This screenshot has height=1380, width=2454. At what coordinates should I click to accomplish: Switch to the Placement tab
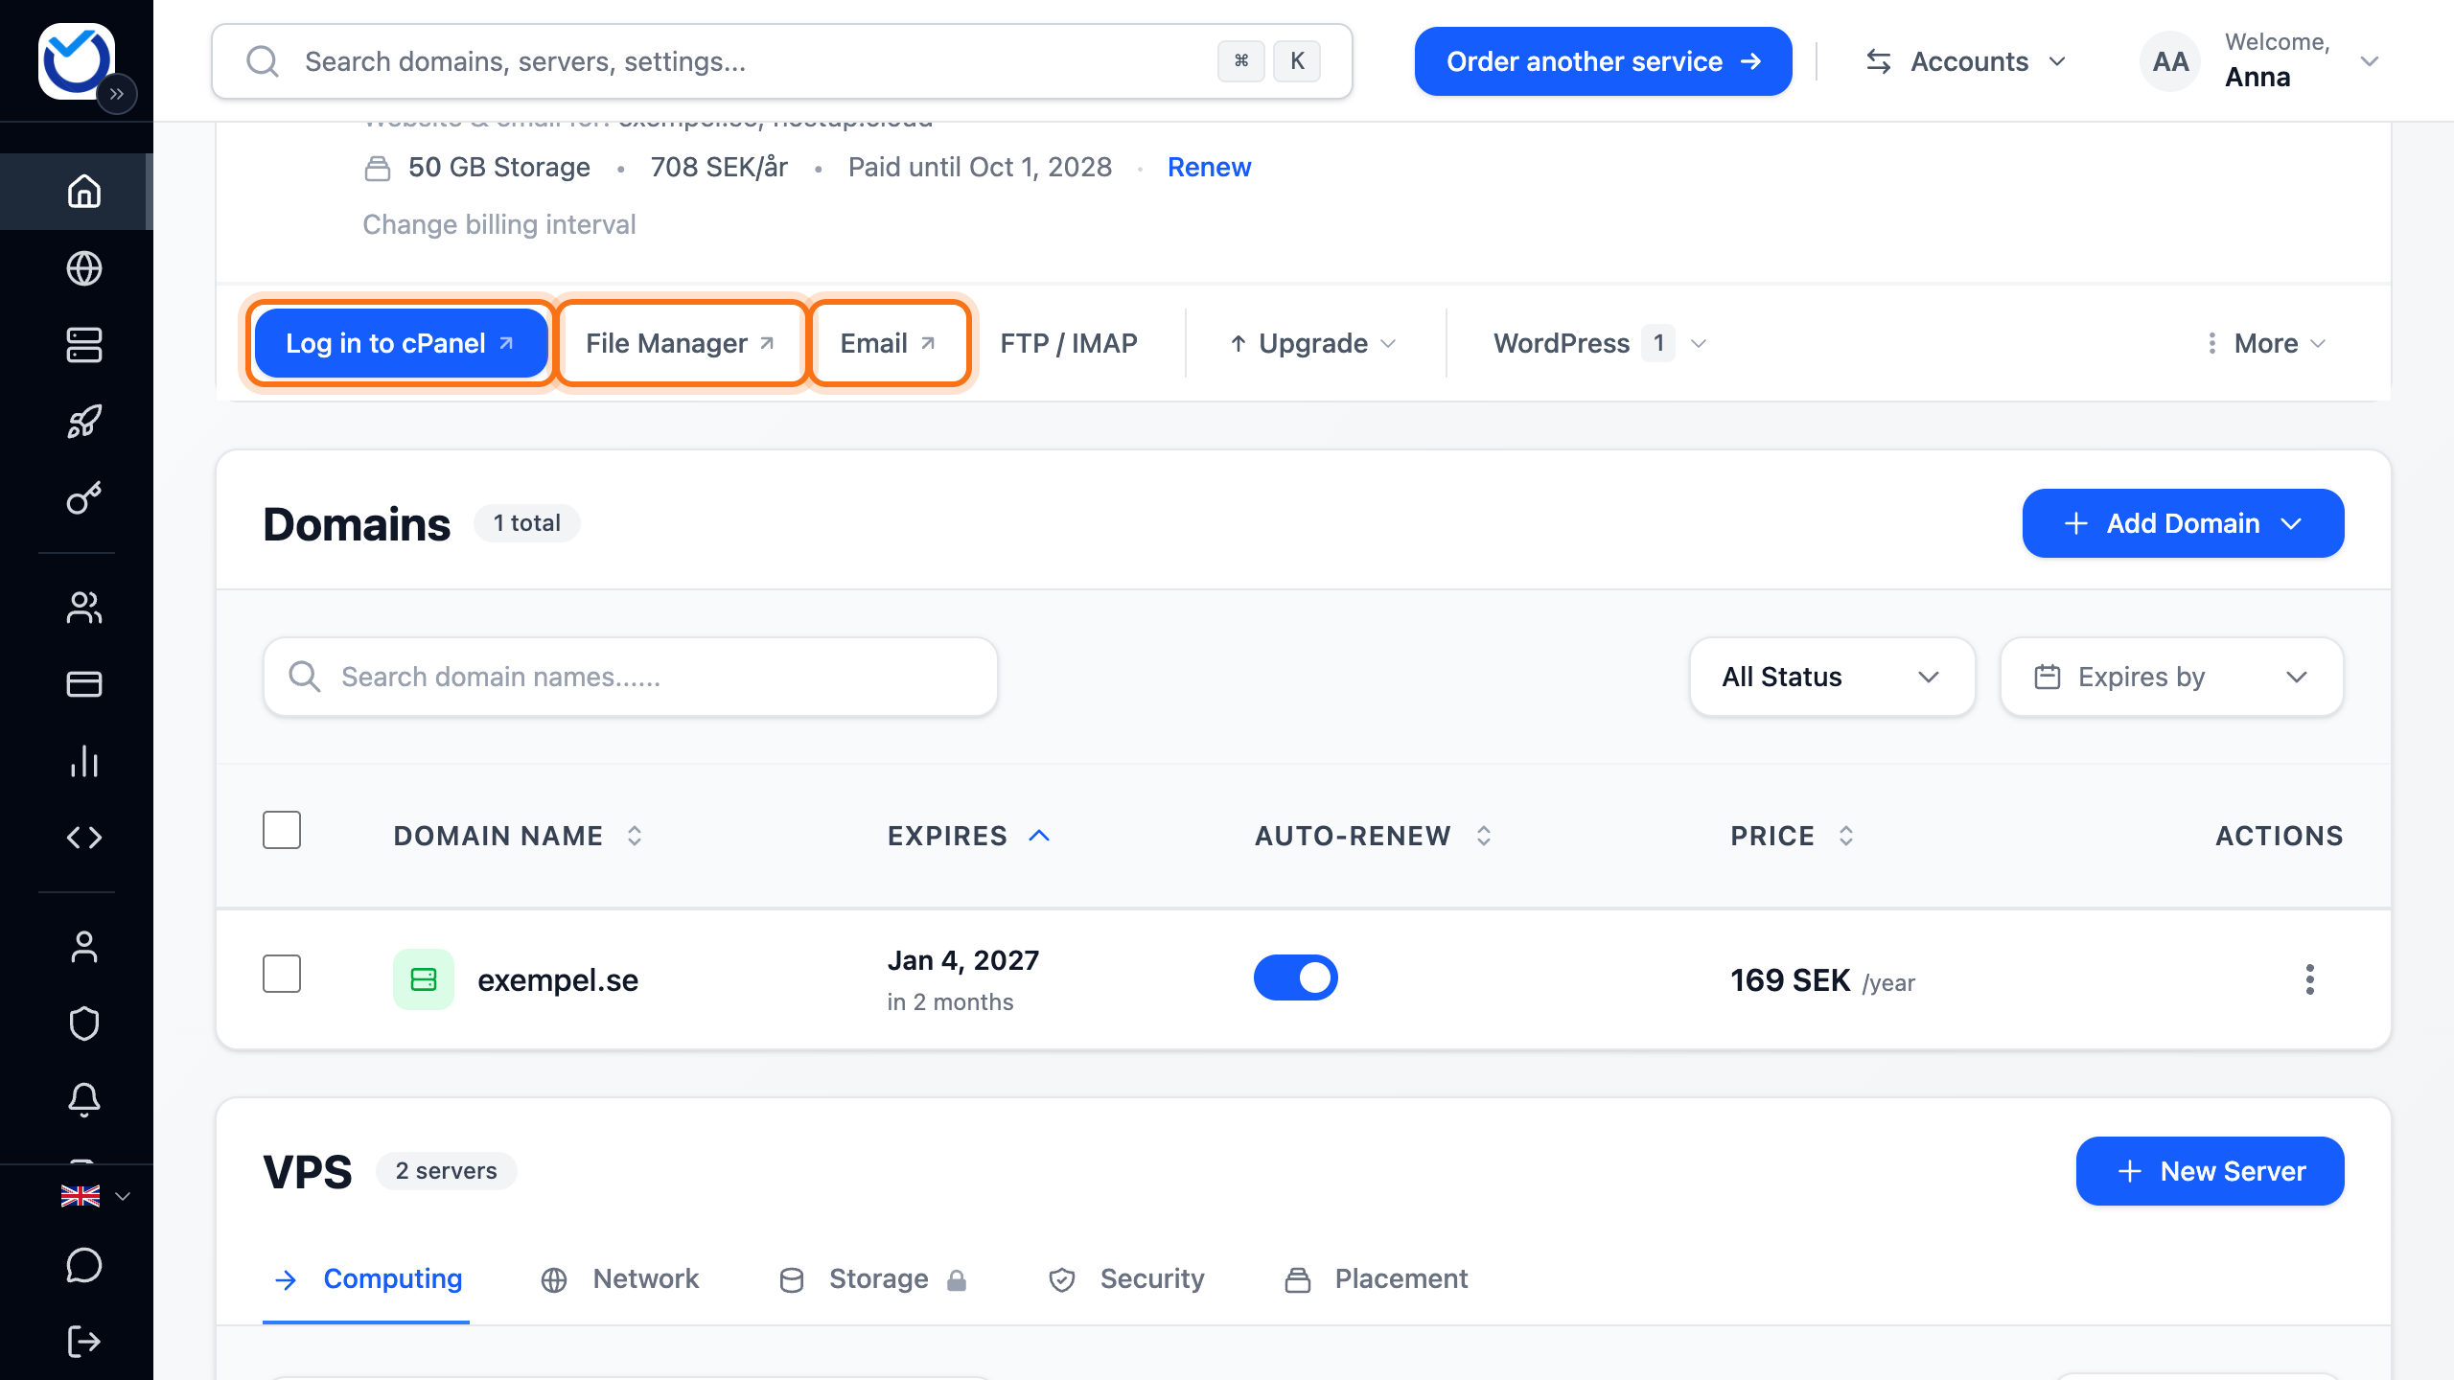click(x=1375, y=1278)
